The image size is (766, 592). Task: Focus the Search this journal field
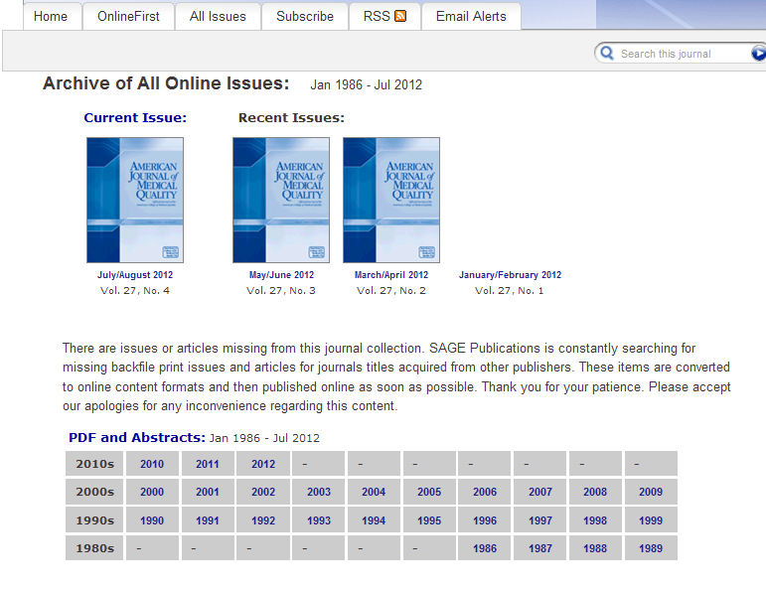tap(682, 54)
